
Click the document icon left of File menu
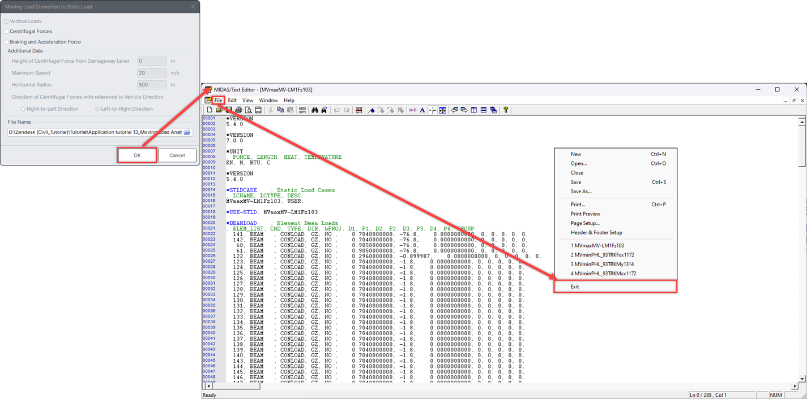(x=208, y=101)
